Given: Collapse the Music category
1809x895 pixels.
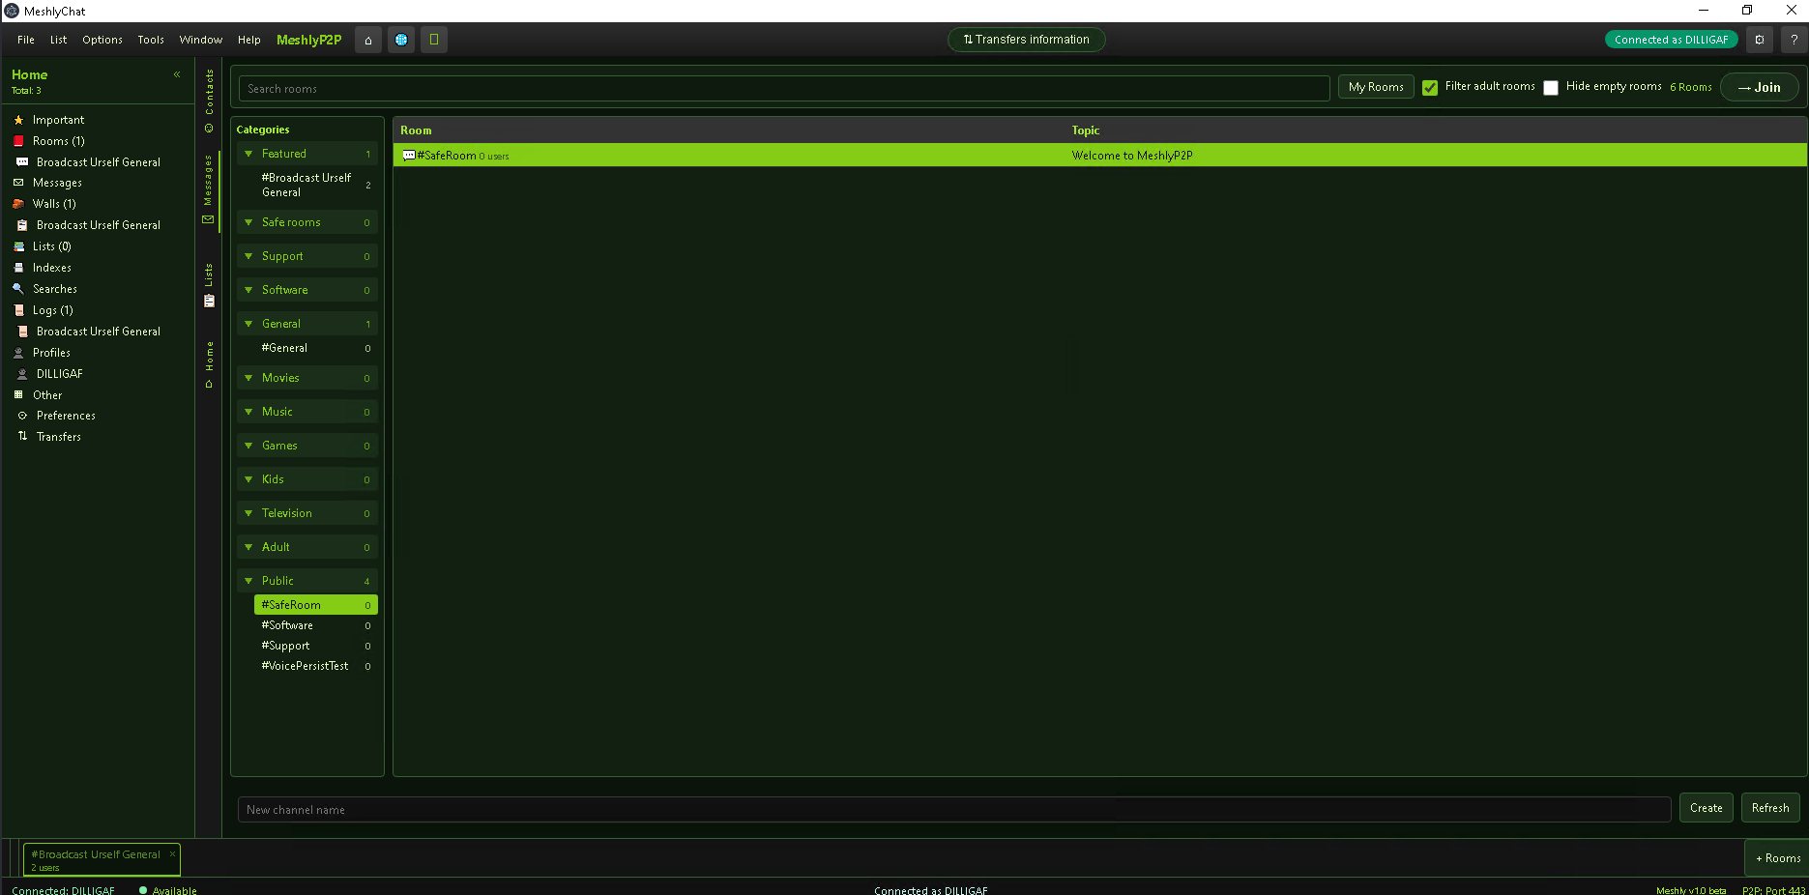Looking at the screenshot, I should pos(248,412).
